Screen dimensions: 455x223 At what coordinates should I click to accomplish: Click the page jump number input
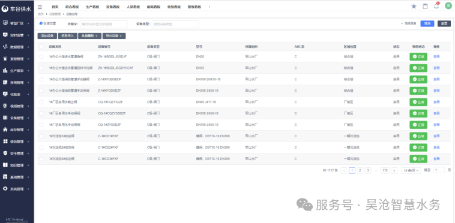point(439,170)
